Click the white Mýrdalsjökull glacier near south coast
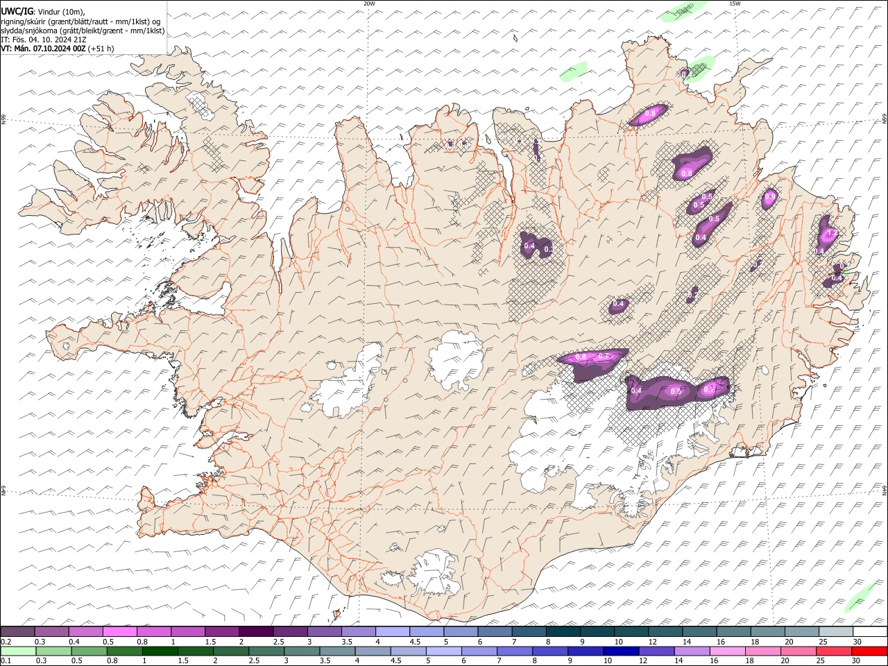 click(x=434, y=572)
